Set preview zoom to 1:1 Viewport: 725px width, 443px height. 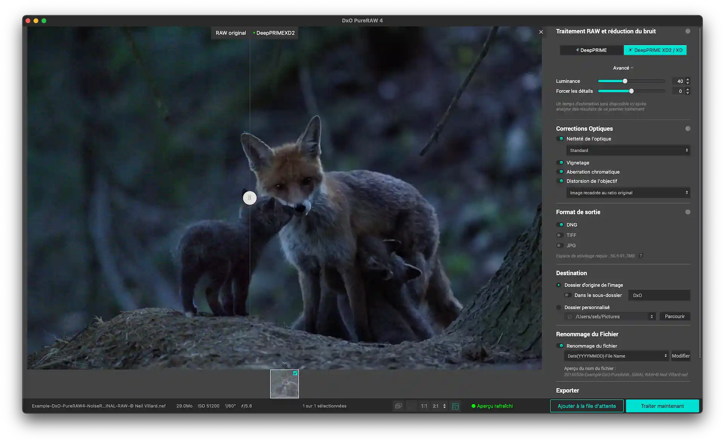click(x=424, y=406)
